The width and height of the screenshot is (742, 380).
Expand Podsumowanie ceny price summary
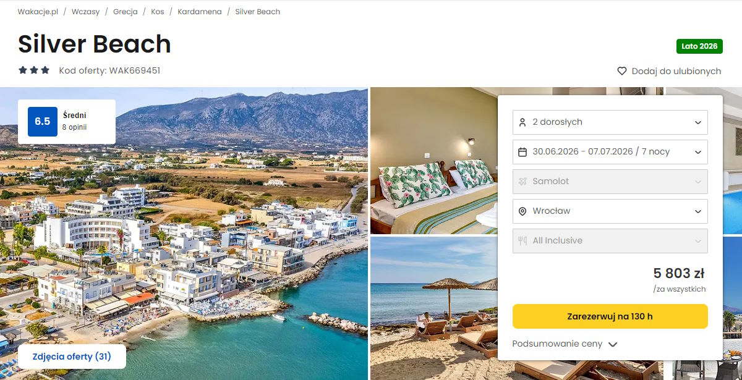coord(565,344)
